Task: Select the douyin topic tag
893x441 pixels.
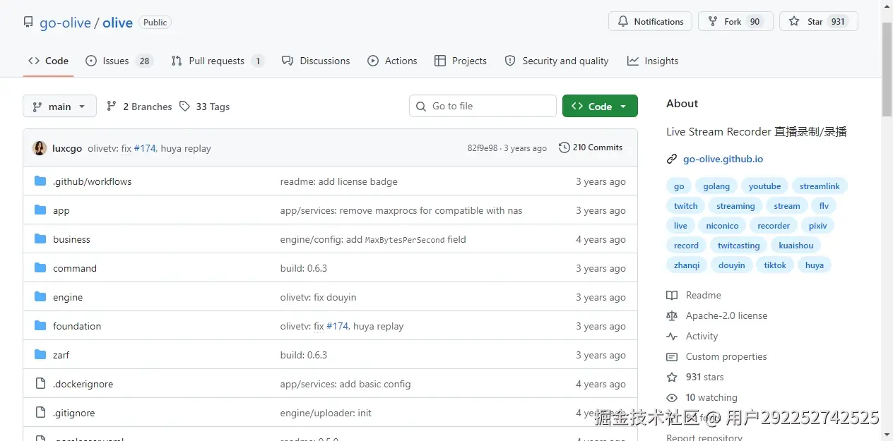Action: pyautogui.click(x=731, y=265)
